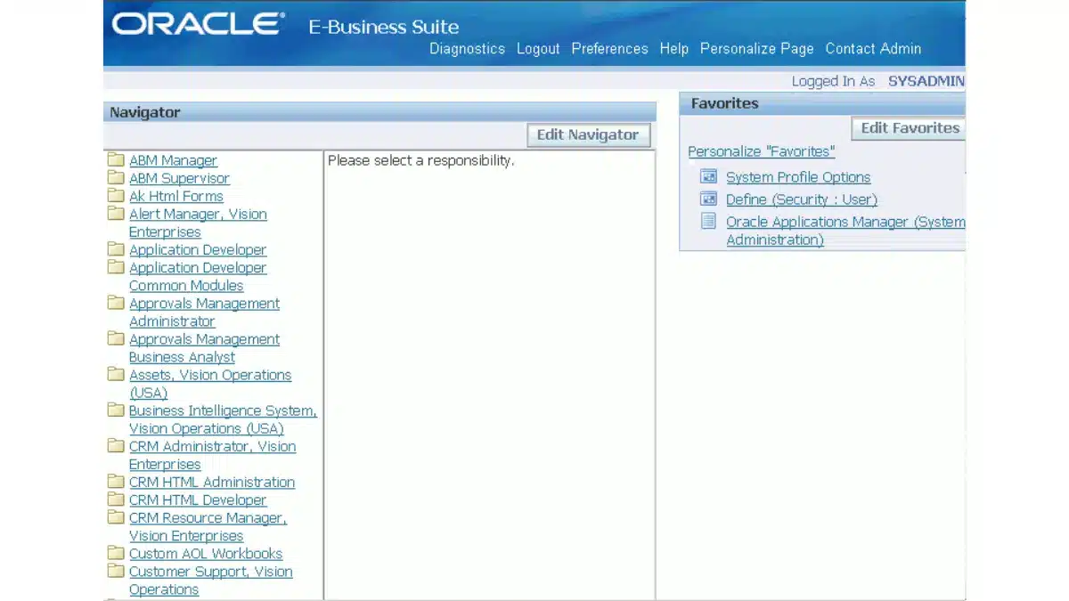Select Assets, Vision Operations (USA) responsibility
The width and height of the screenshot is (1069, 601).
(x=210, y=384)
